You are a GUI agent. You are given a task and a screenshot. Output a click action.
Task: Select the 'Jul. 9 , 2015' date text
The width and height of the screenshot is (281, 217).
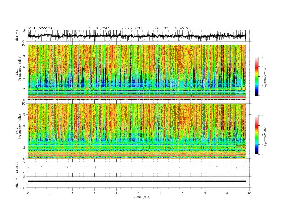pos(99,28)
